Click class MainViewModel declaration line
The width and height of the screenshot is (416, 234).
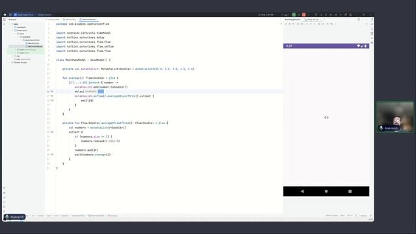(83, 60)
